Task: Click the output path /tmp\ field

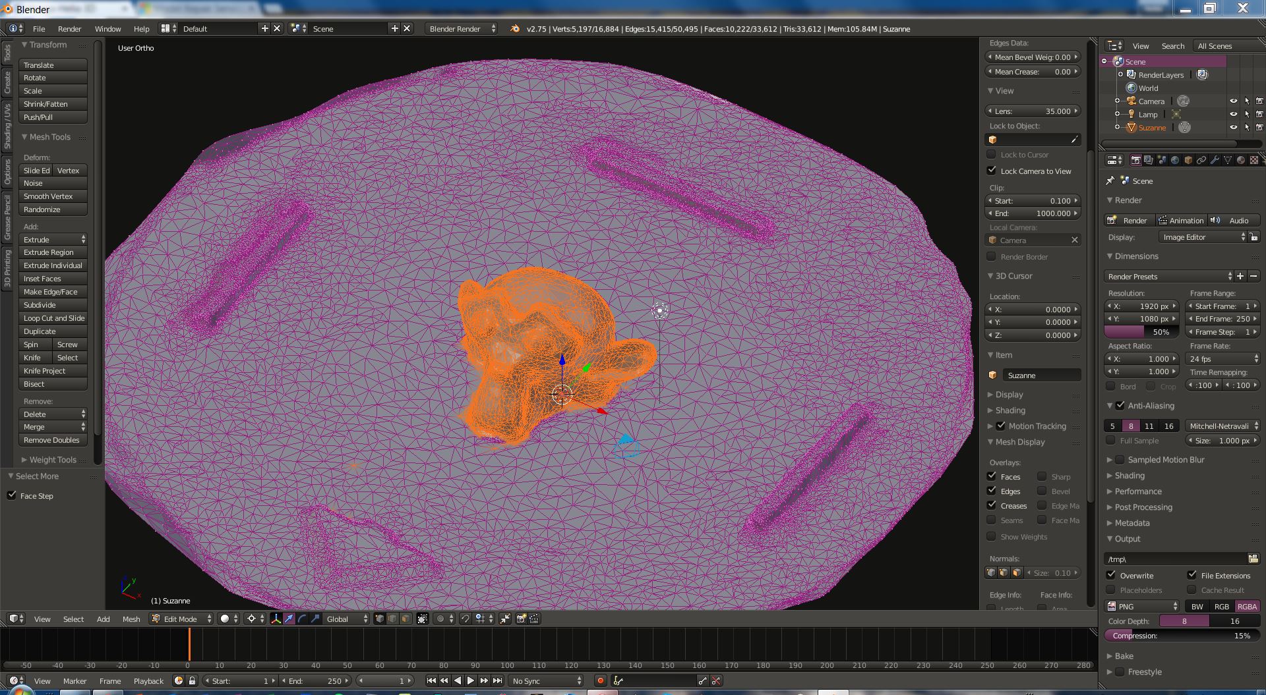Action: [1175, 559]
